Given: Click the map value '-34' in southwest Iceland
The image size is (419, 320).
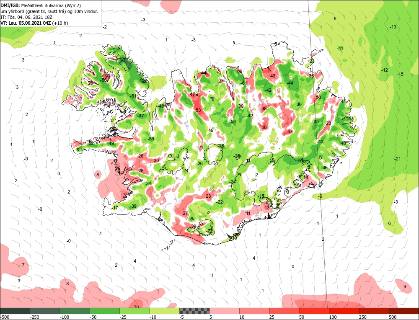Looking at the screenshot, I should point(148,183).
